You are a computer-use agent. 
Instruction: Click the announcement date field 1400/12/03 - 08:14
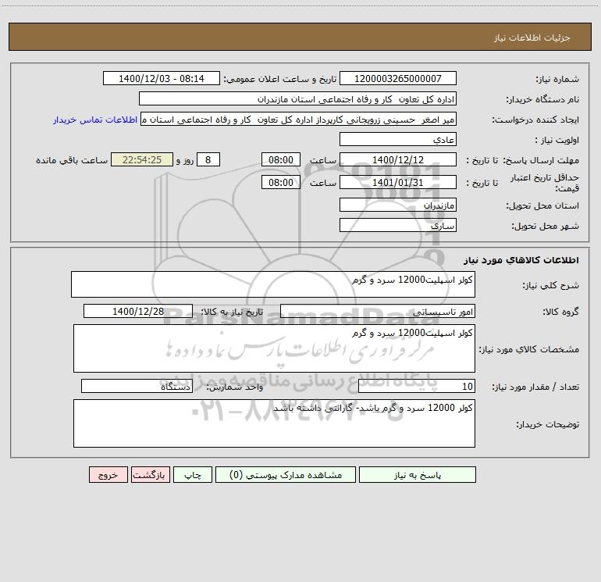162,78
